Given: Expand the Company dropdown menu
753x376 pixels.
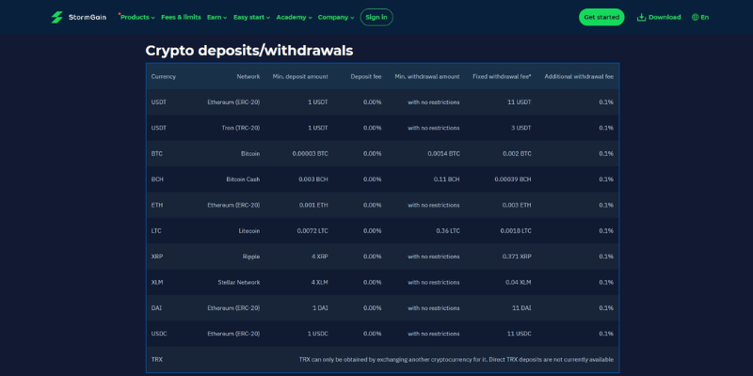Looking at the screenshot, I should click(336, 17).
